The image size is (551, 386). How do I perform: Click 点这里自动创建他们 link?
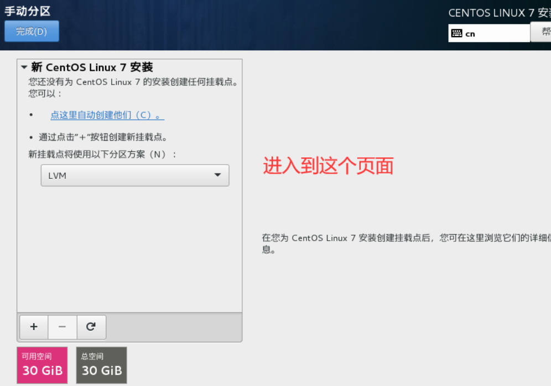[x=107, y=115]
